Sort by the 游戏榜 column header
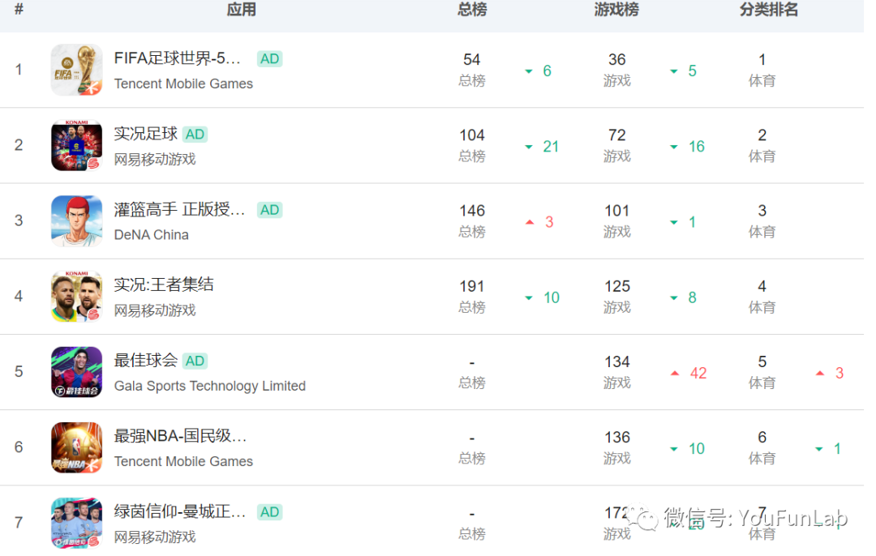The image size is (876, 556). [616, 10]
